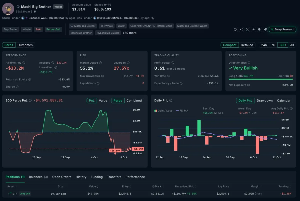Open the History tab

[81, 177]
